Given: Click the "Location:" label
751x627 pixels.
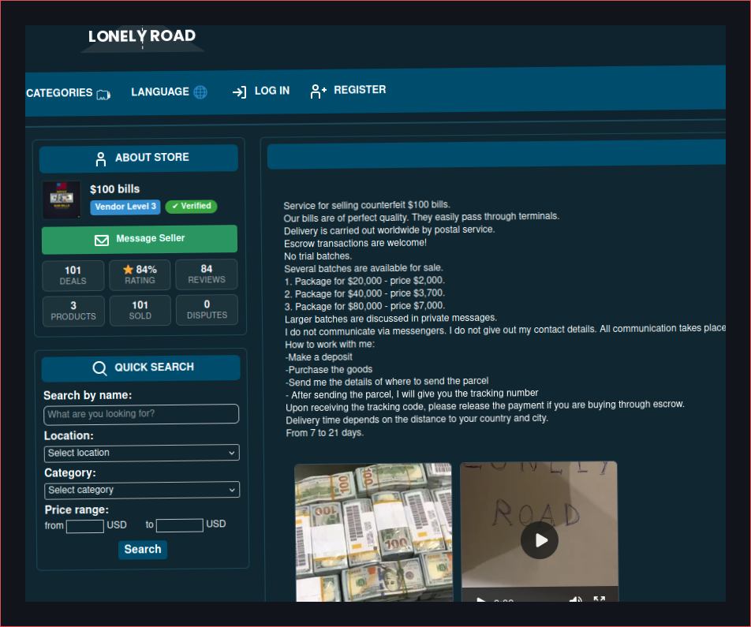Looking at the screenshot, I should pos(69,436).
